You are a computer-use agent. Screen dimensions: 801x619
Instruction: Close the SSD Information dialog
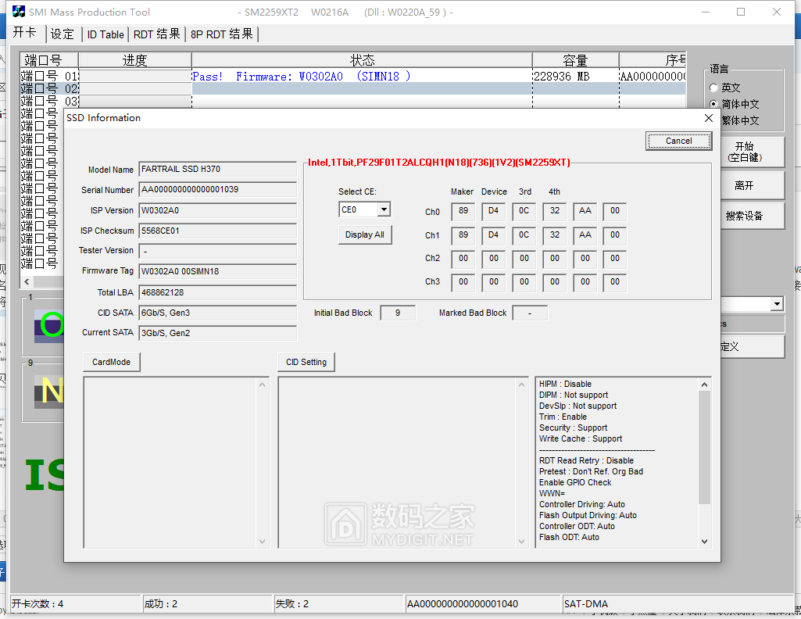pyautogui.click(x=708, y=118)
